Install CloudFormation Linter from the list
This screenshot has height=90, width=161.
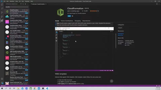(26, 18)
